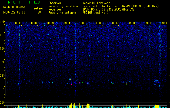Click the Receiving Location field label
The width and height of the screenshot is (170, 108).
pos(63,6)
